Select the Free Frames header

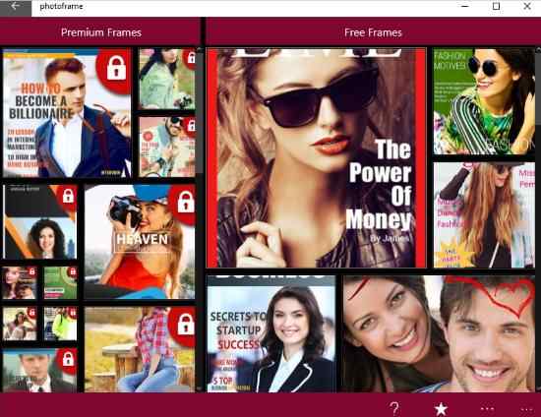coord(373,32)
